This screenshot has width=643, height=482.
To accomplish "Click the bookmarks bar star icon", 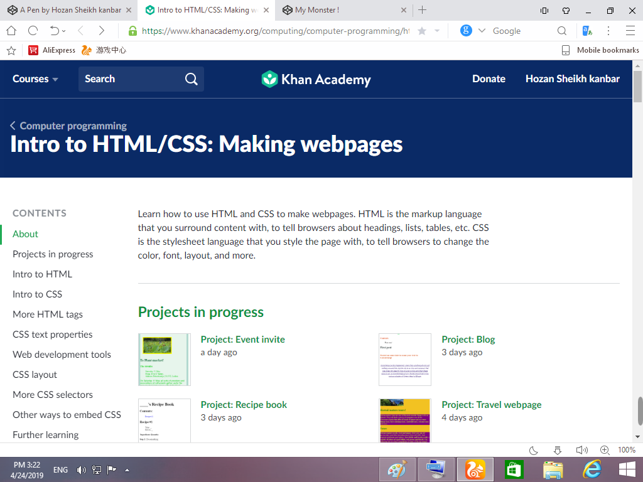I will coord(11,50).
